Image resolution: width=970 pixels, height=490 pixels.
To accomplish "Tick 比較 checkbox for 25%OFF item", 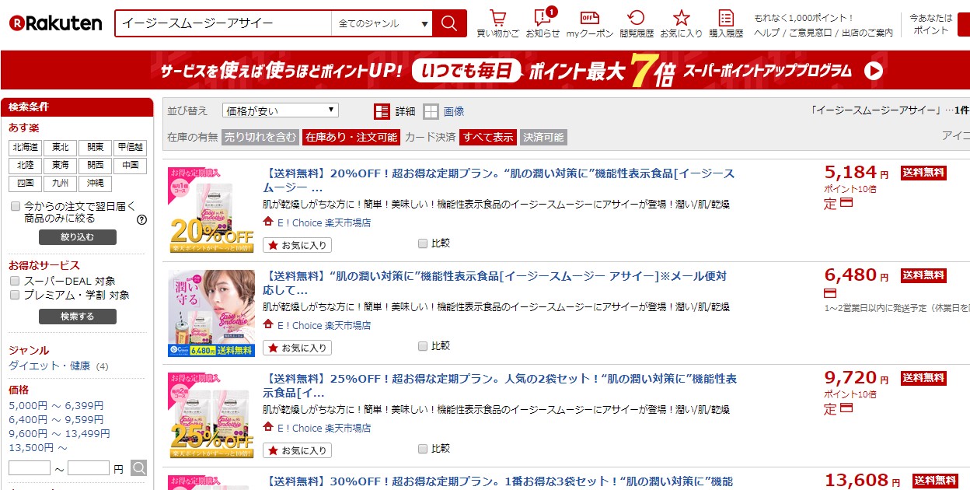I will [x=423, y=449].
